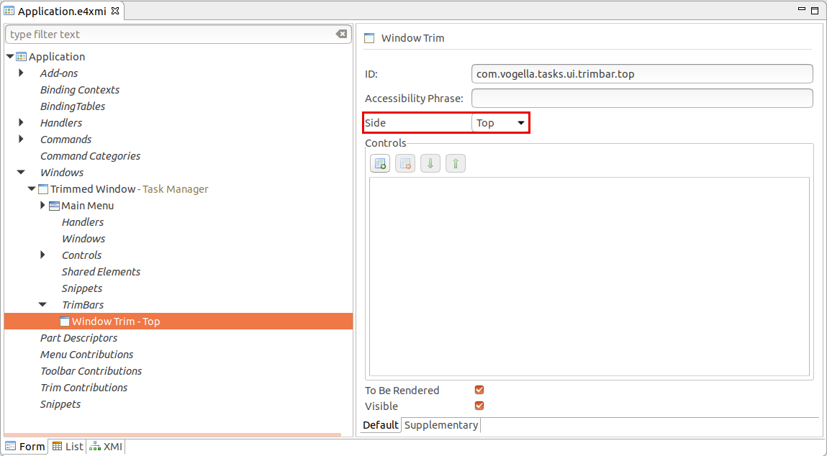Select Snippets under Trimmed Window
The image size is (827, 456).
[82, 288]
